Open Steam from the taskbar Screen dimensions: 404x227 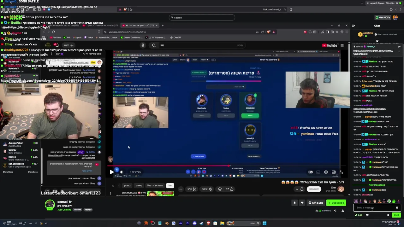(x=201, y=223)
